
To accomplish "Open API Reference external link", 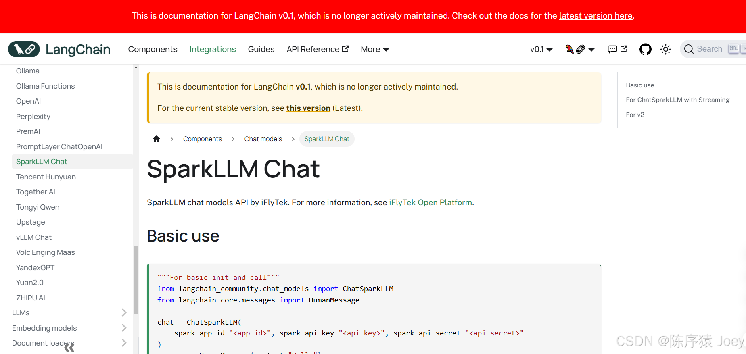I will [318, 49].
